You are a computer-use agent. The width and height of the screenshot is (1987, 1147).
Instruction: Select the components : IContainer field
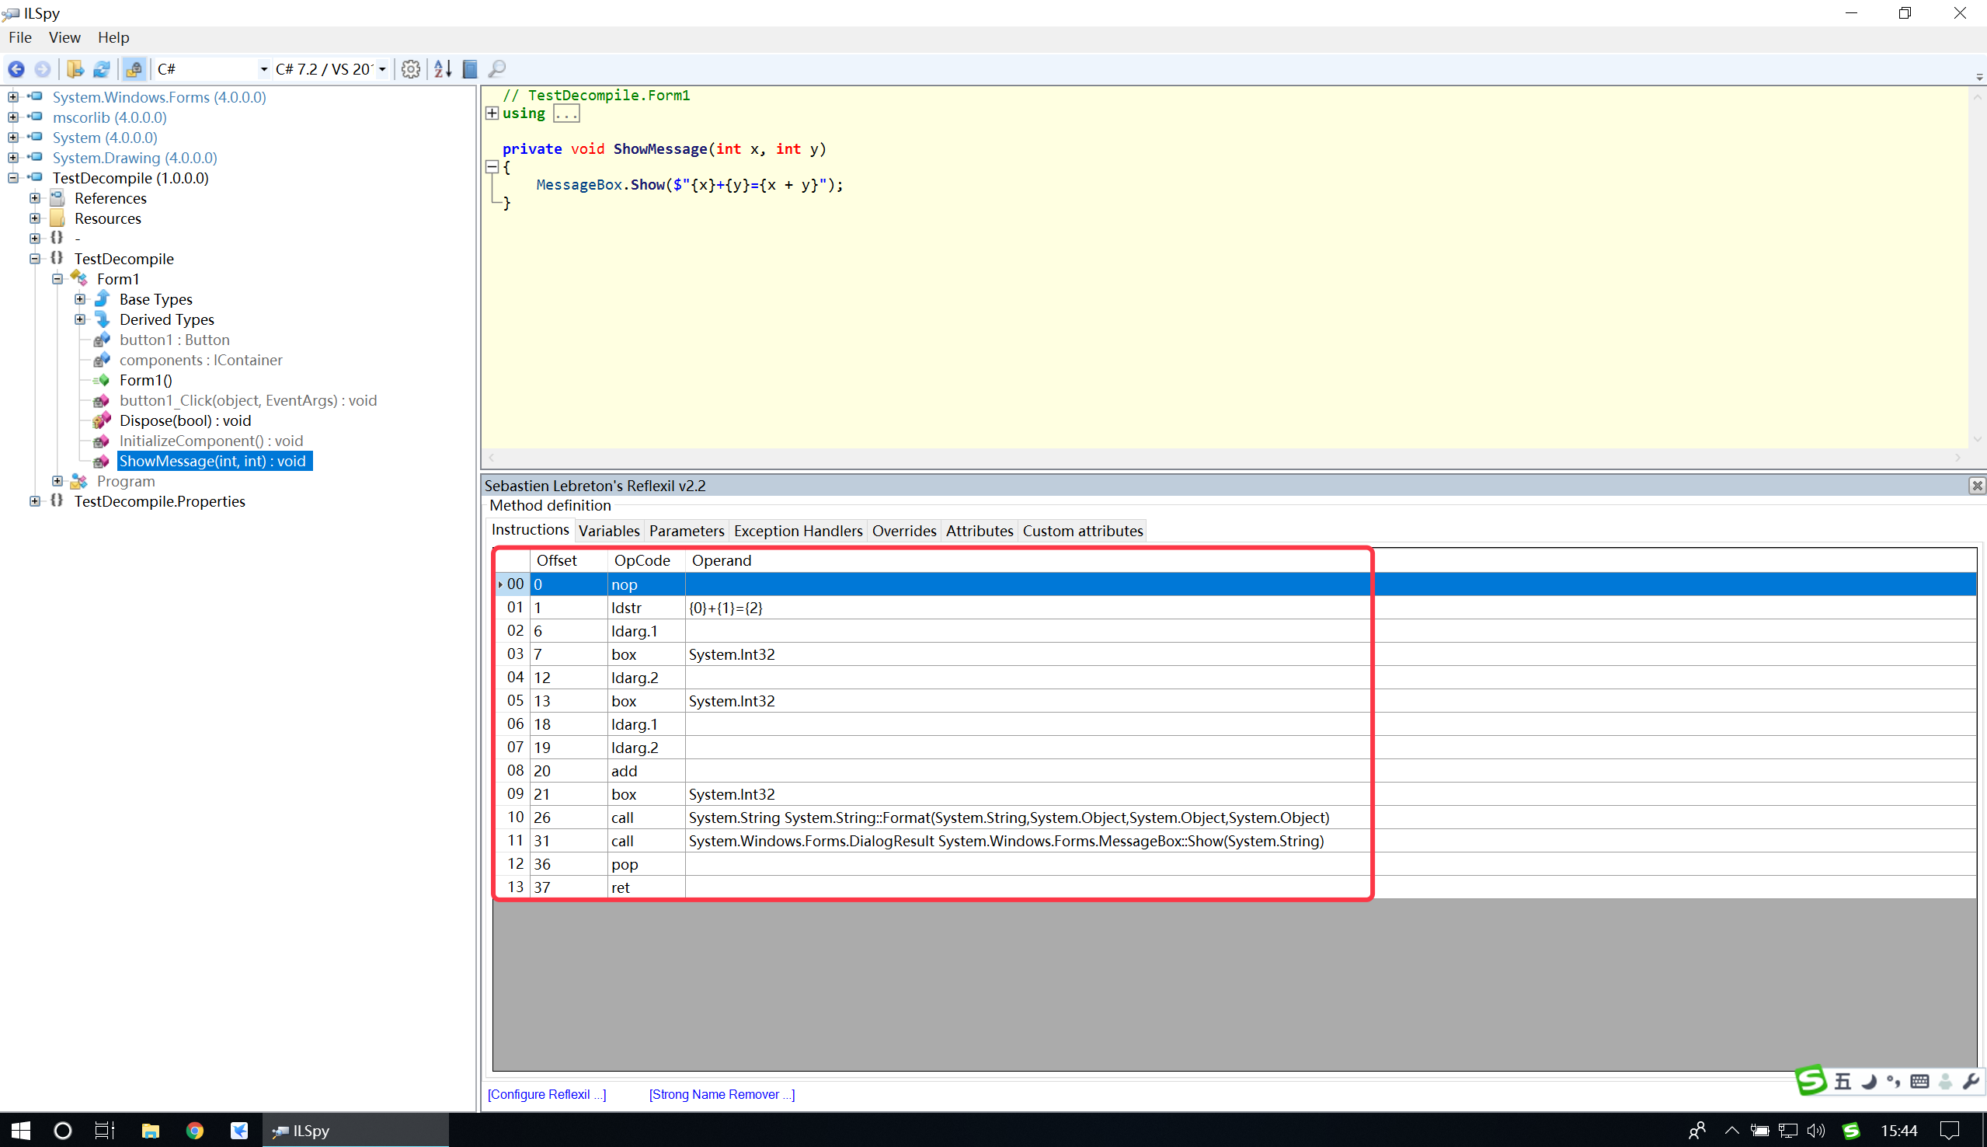pyautogui.click(x=200, y=360)
